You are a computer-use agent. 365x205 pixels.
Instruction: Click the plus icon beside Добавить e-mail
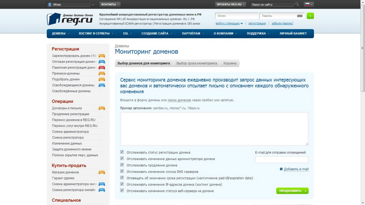281,169
